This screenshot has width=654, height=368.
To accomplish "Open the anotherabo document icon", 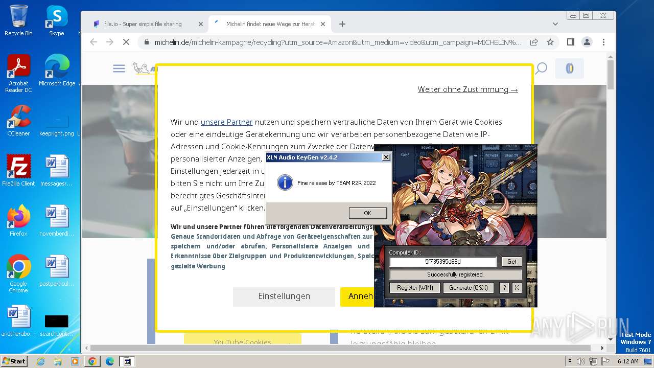I will (18, 320).
